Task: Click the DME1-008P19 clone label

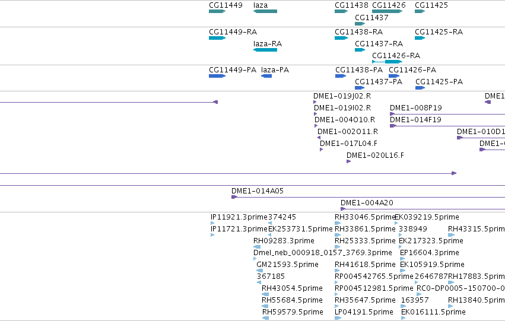Action: coord(416,108)
